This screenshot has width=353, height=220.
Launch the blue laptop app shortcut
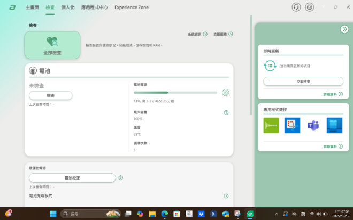click(334, 125)
